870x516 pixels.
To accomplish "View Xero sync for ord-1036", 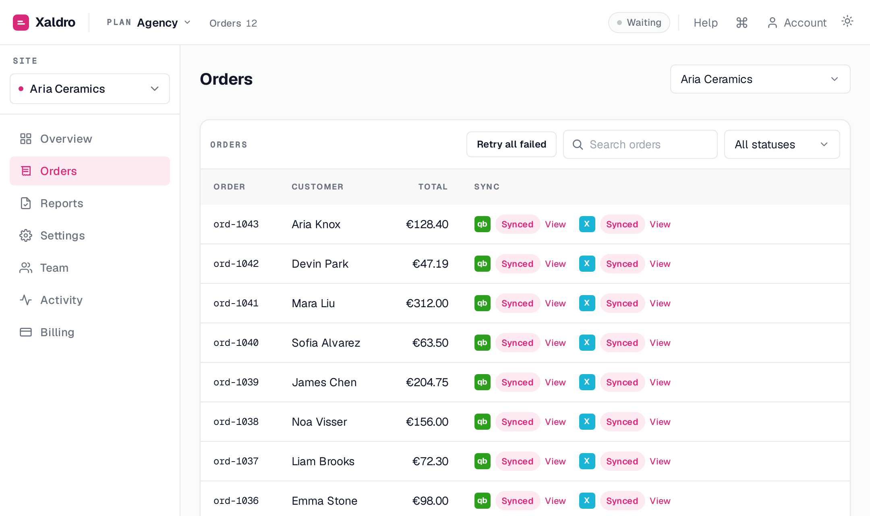I will tap(660, 501).
